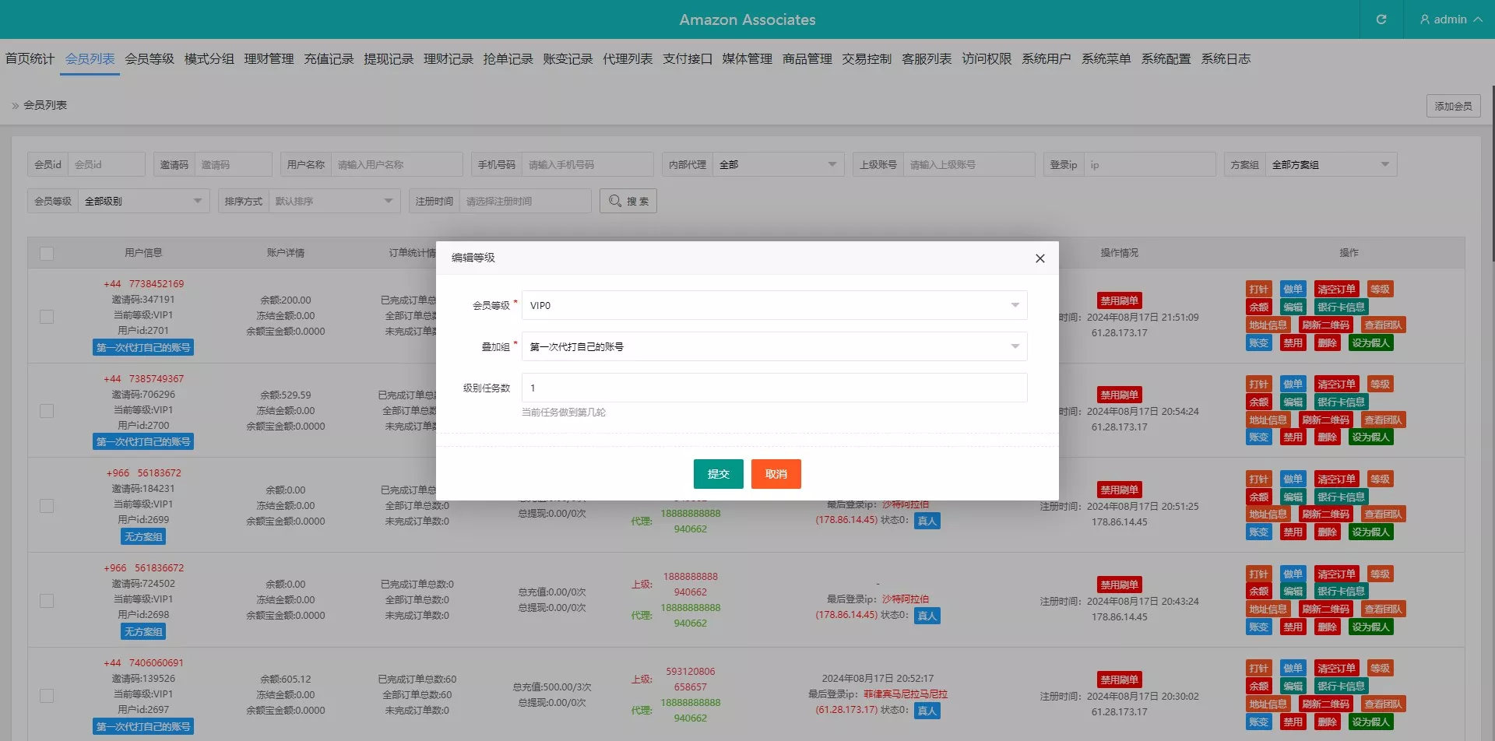Viewport: 1495px width, 741px height.
Task: Focus the 级别任务数 input field
Action: 774,388
